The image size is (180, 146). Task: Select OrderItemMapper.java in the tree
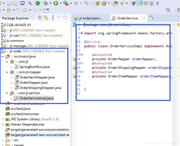tap(37, 77)
